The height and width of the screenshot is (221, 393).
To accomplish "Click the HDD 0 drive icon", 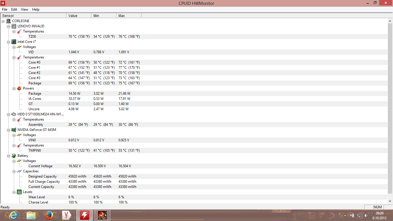I will coord(14,114).
